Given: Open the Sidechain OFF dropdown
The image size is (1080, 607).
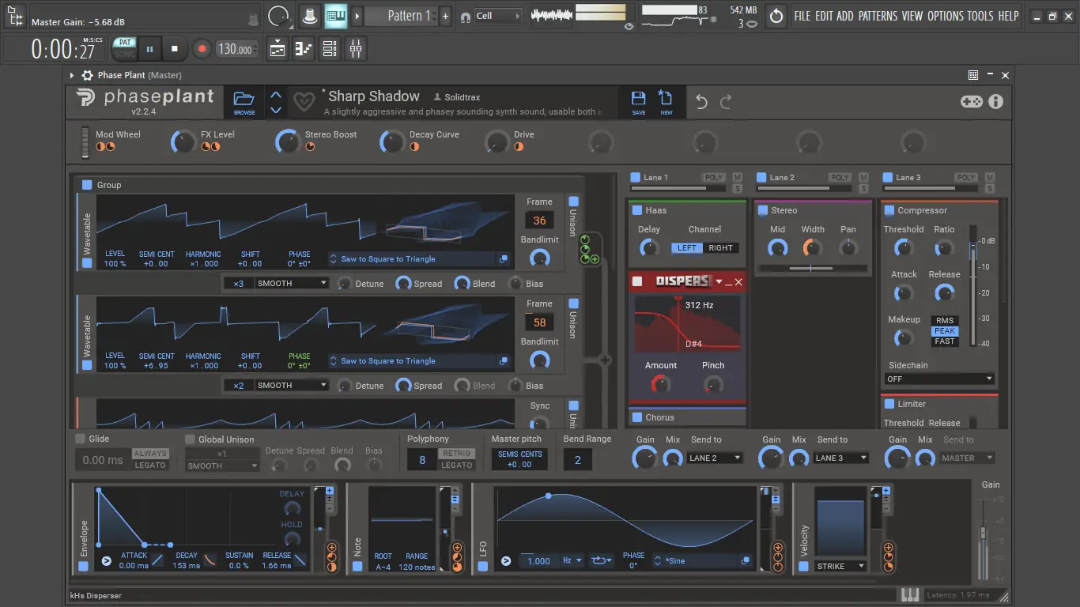Looking at the screenshot, I should click(938, 379).
